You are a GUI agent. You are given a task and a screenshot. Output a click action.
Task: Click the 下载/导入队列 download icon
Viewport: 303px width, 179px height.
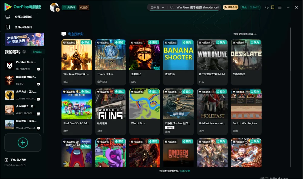(6, 160)
